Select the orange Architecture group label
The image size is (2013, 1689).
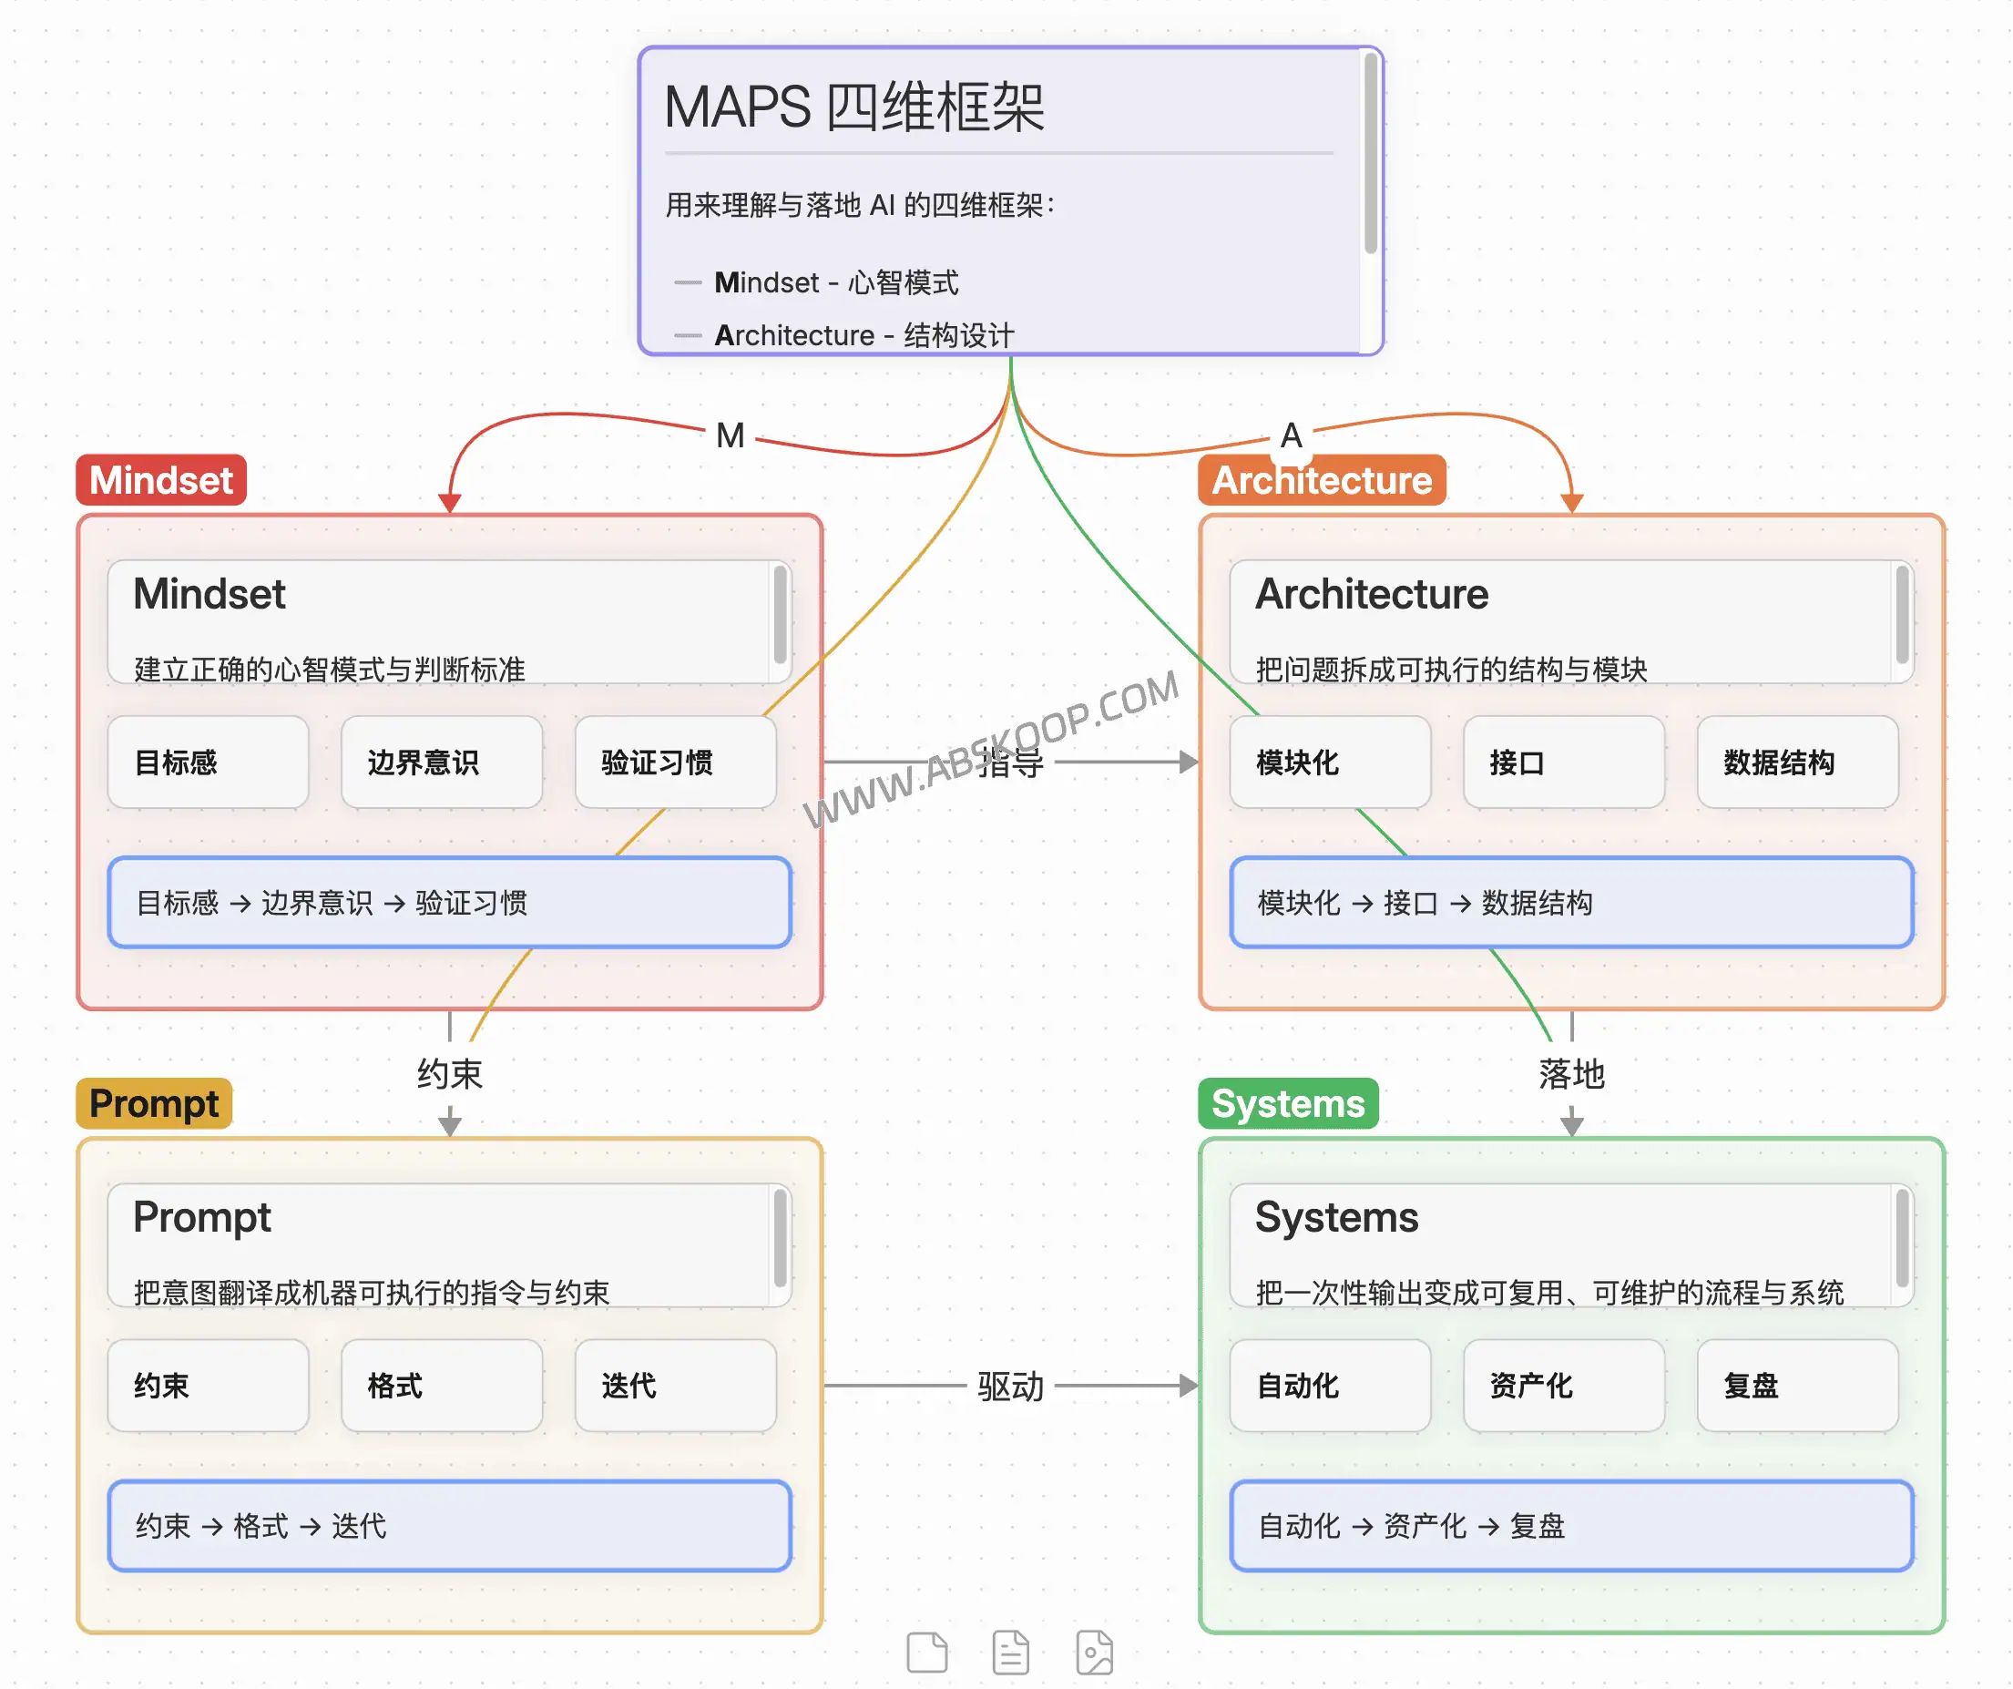click(1321, 480)
